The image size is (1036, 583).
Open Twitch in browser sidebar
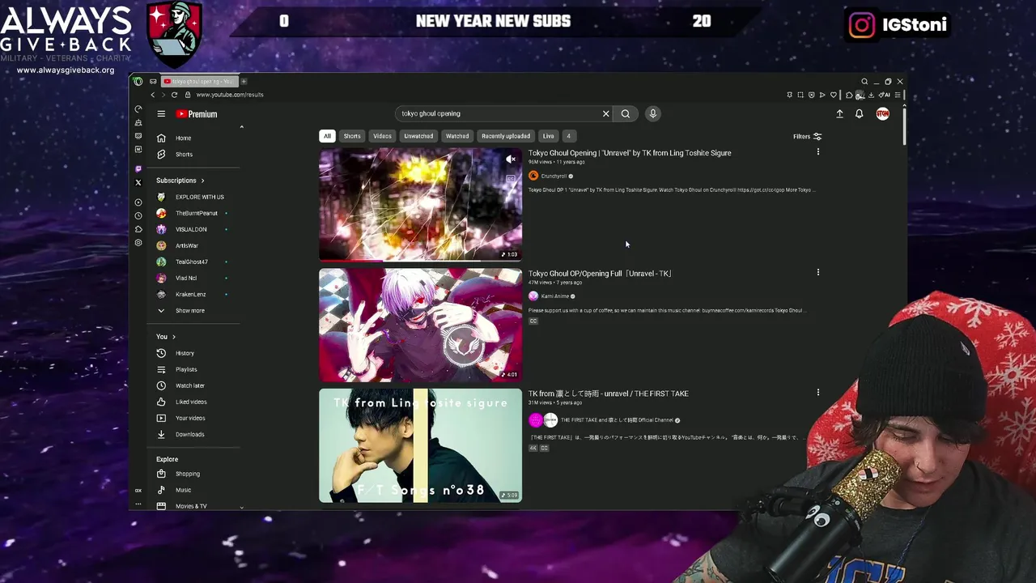pyautogui.click(x=138, y=168)
